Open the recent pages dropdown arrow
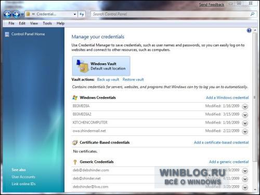 pyautogui.click(x=22, y=15)
